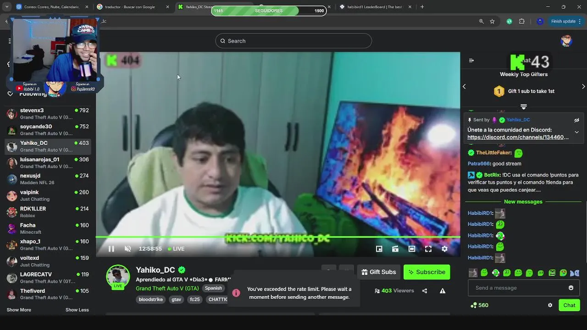
Task: Open chat settings gear icon
Action: pyautogui.click(x=550, y=305)
